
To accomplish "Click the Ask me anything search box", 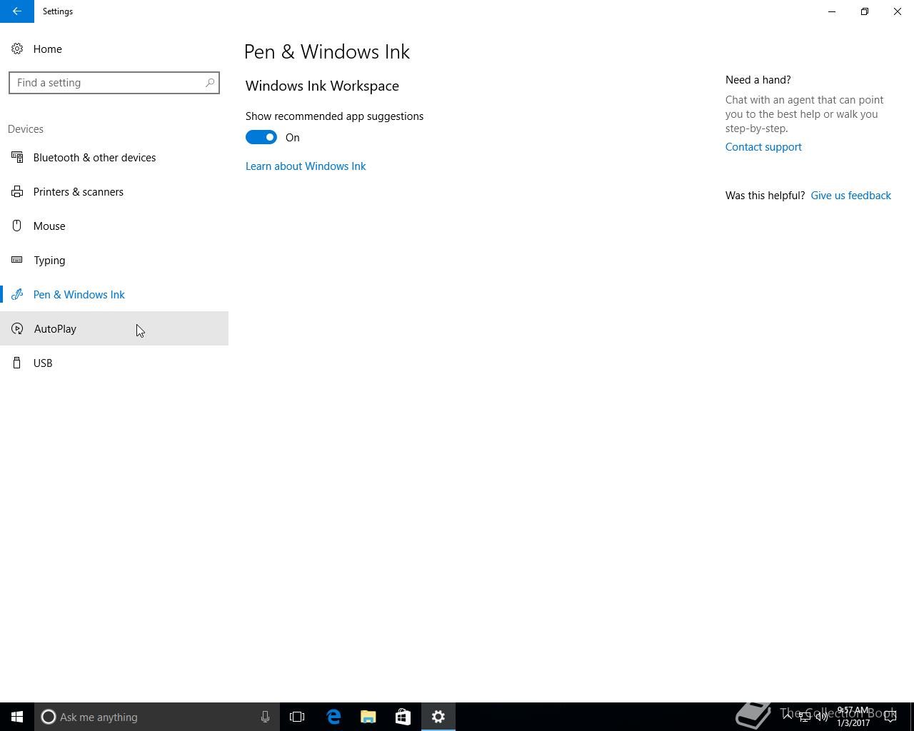I will pos(157,717).
